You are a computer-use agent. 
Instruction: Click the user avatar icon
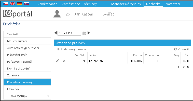tap(57, 14)
